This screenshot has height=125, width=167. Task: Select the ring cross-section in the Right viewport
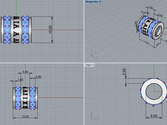154,92
